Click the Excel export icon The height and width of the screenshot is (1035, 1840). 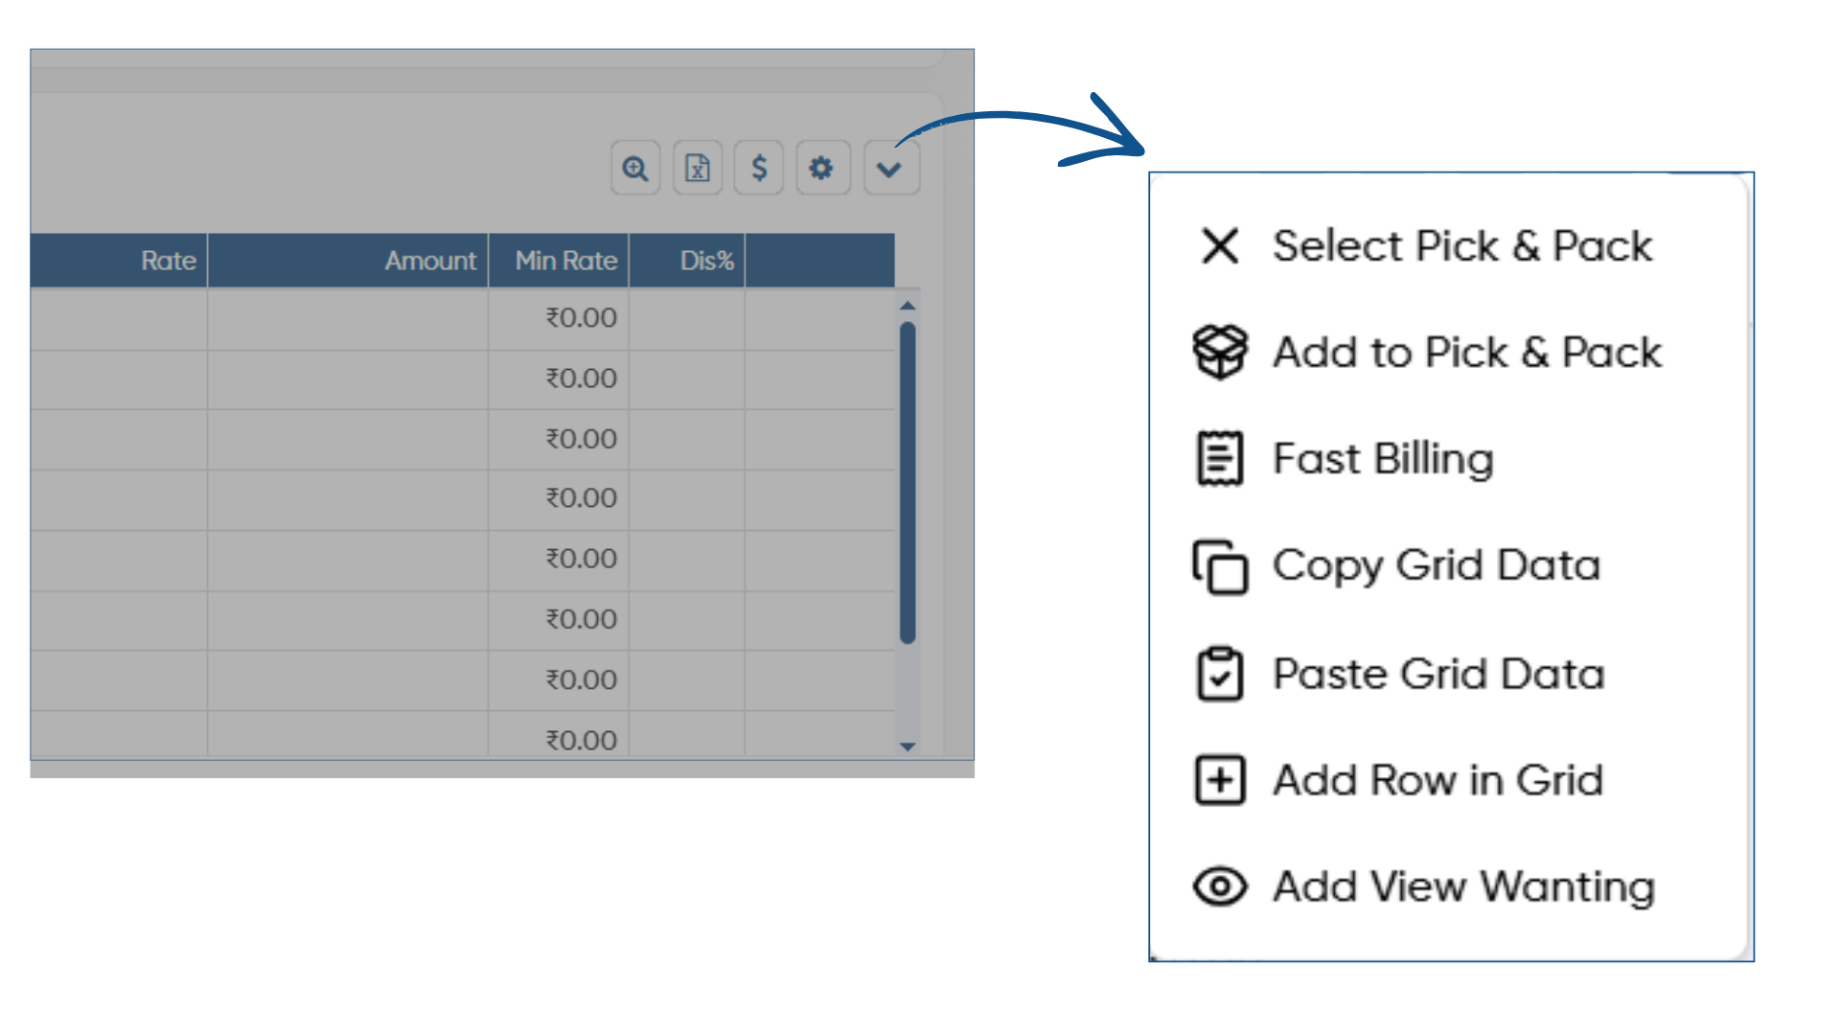[x=698, y=169]
